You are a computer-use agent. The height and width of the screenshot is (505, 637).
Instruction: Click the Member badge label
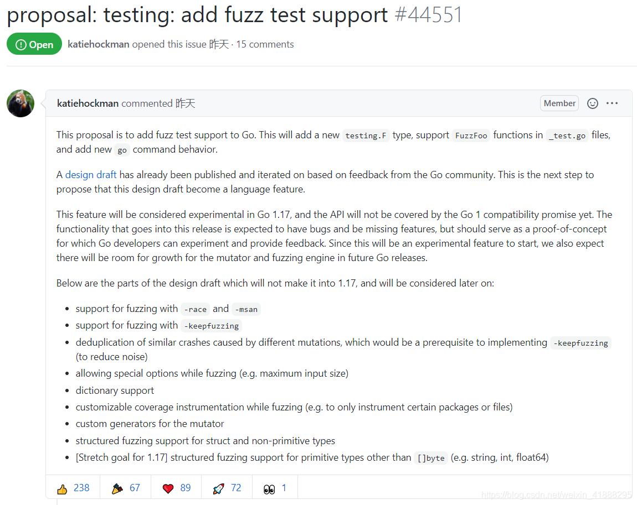click(559, 103)
